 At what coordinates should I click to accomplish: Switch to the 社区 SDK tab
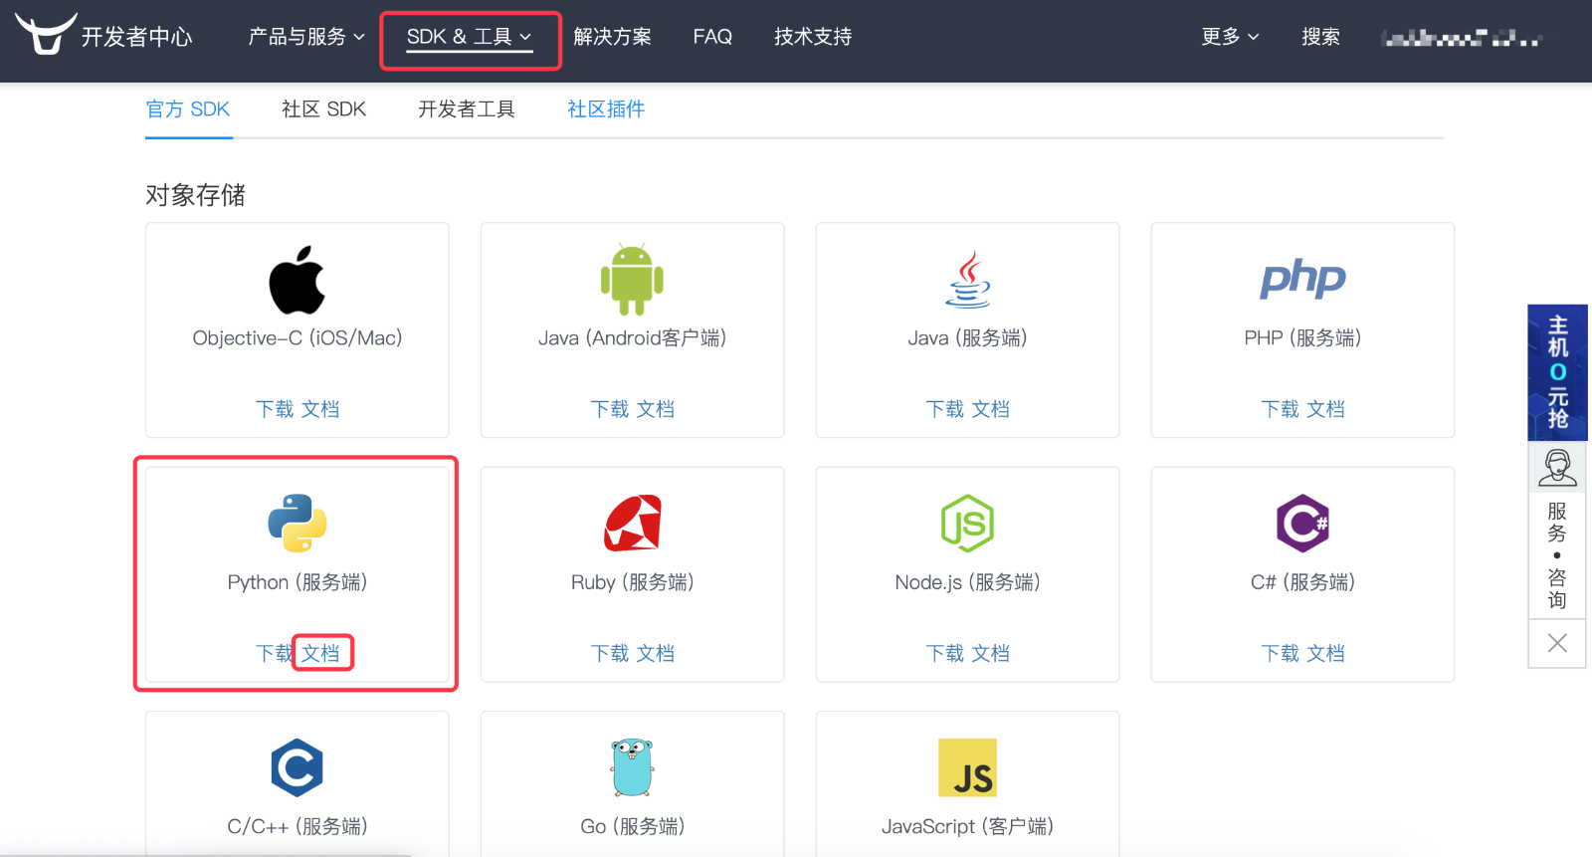(x=323, y=109)
